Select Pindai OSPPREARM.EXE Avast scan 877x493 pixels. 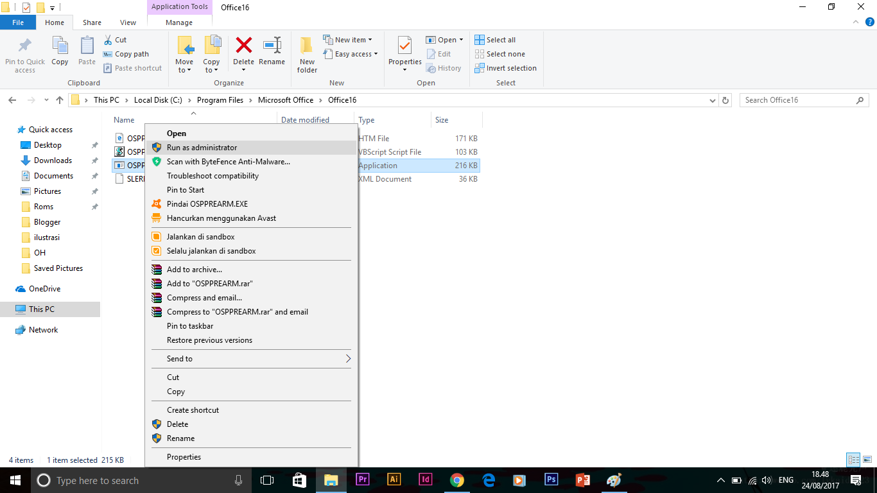click(x=251, y=204)
